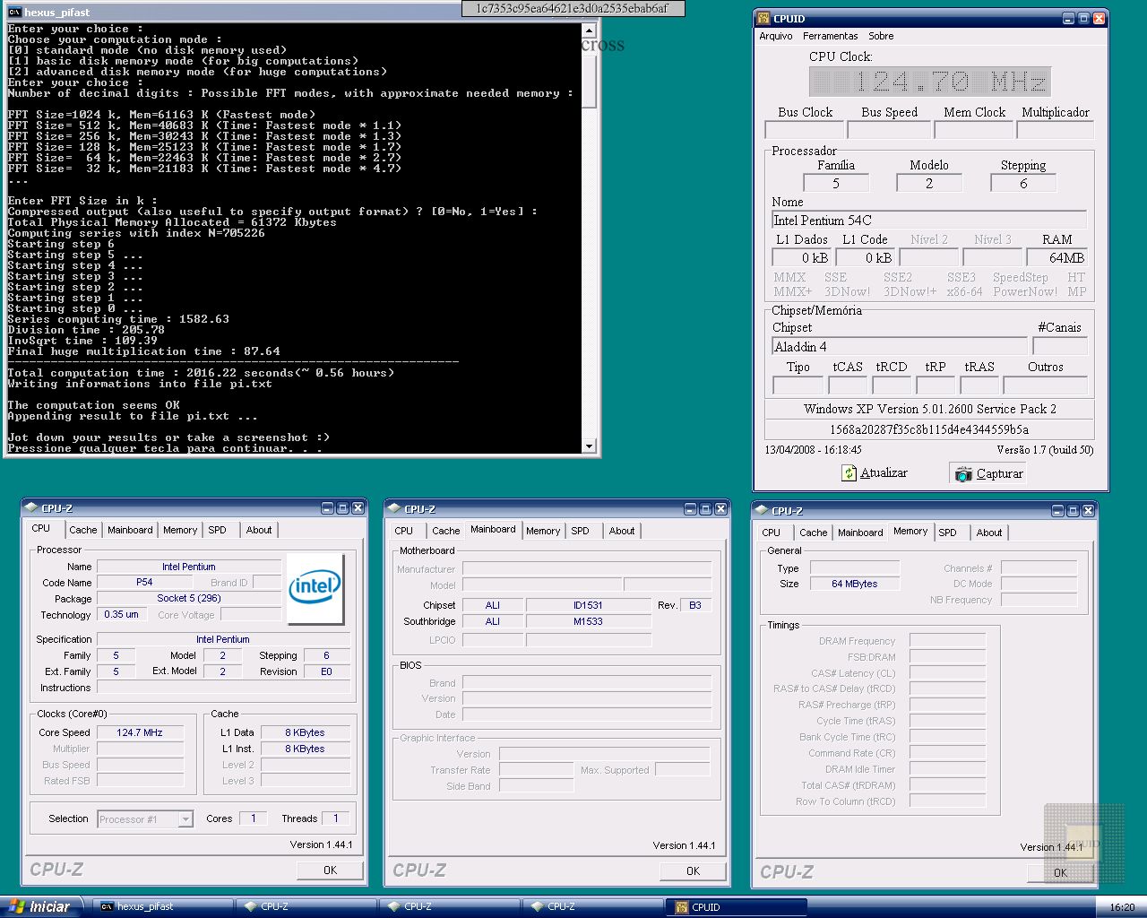Click the Nome field Intel Pentium 54C
Image resolution: width=1147 pixels, height=918 pixels.
pos(929,220)
